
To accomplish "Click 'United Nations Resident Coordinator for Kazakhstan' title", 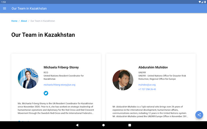I will 64,77.
